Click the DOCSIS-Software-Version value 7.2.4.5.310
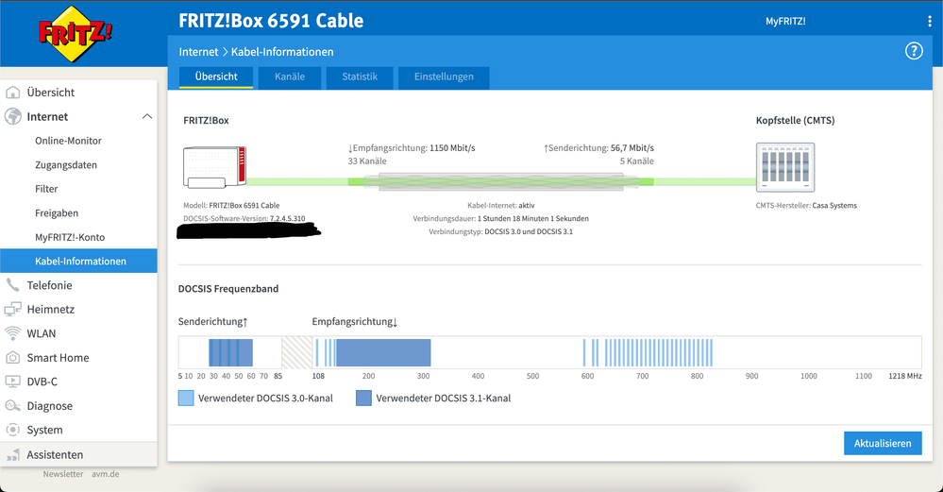 [x=287, y=218]
